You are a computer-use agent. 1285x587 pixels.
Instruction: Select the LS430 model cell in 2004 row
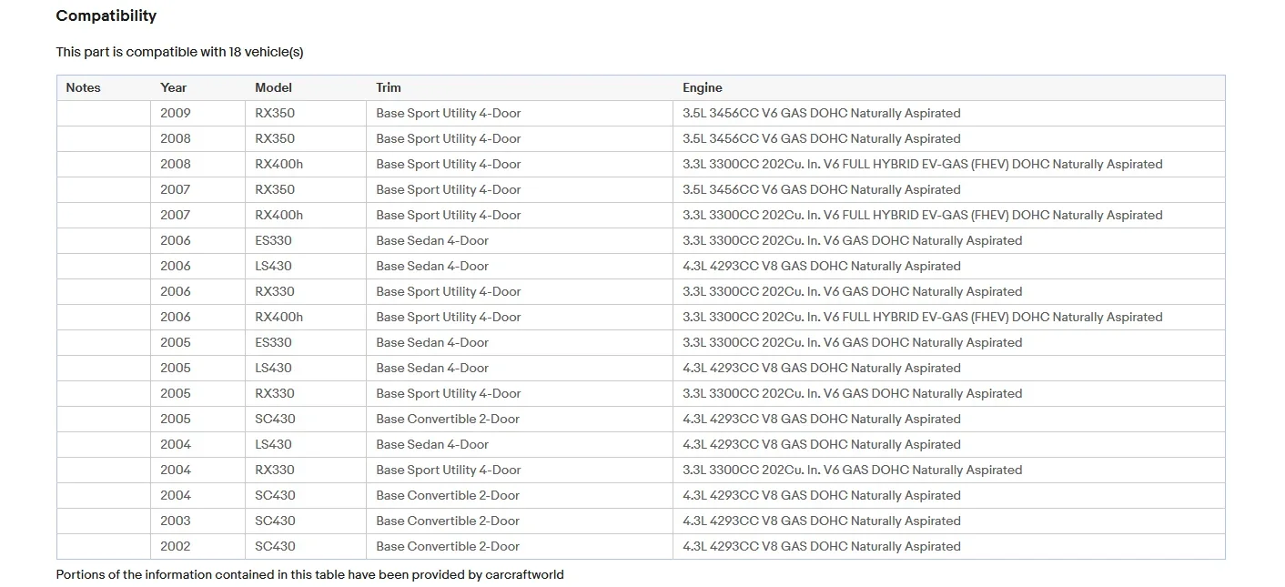tap(306, 445)
